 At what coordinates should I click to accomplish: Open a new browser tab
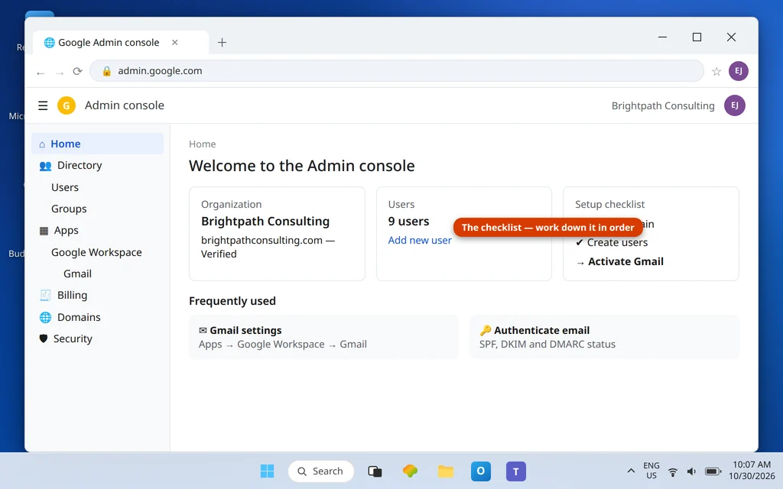pyautogui.click(x=223, y=43)
